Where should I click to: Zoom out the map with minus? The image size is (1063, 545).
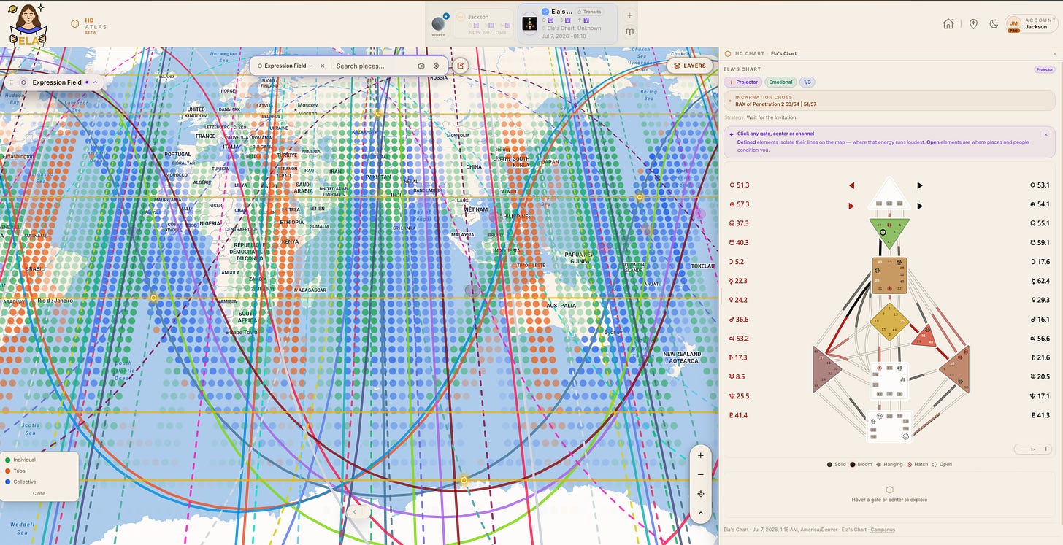[701, 475]
